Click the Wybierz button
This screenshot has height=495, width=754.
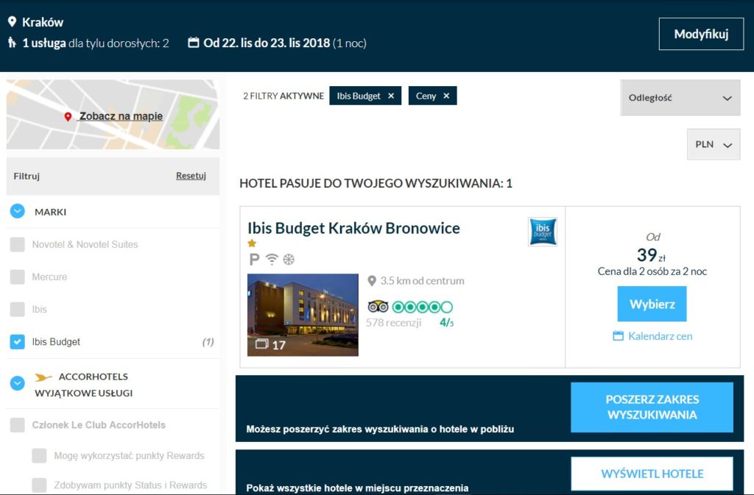(652, 304)
